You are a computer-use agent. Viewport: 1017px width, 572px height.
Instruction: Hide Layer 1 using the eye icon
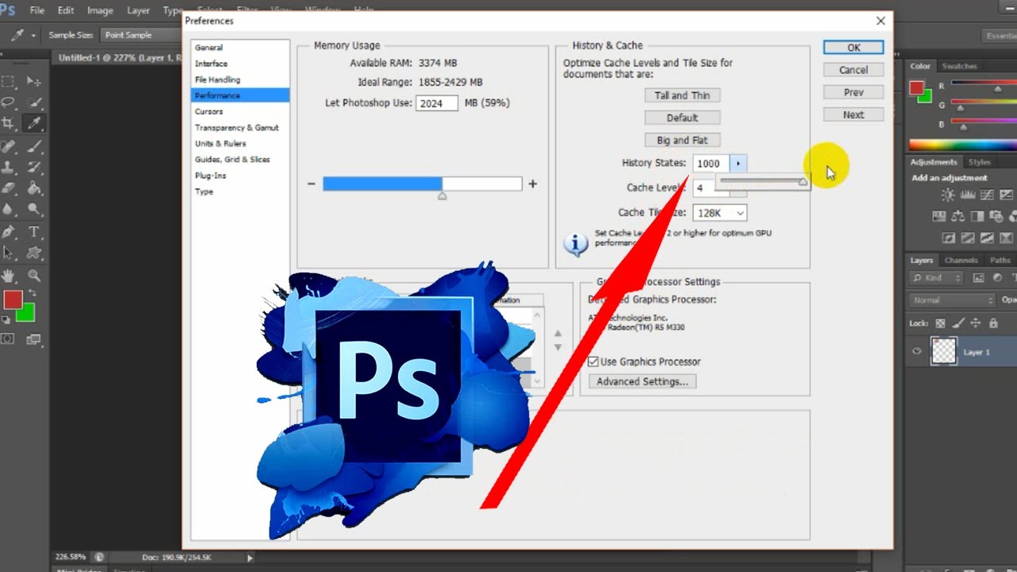coord(917,352)
